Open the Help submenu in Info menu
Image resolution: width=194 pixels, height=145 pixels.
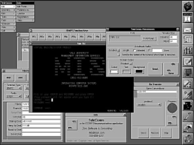tap(25, 20)
